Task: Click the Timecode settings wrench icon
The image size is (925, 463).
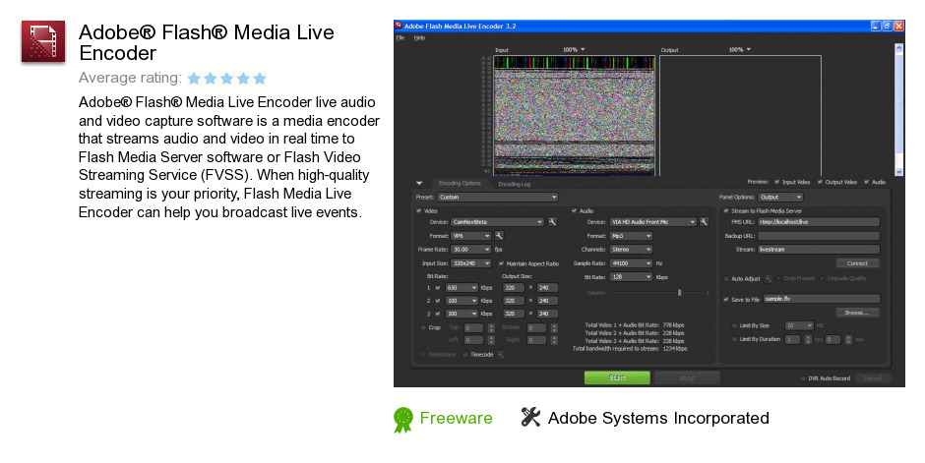Action: (x=500, y=355)
